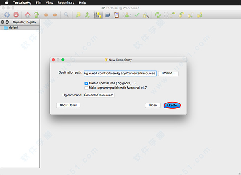Click the green merge-arrows toolbar icon

(x=87, y=15)
